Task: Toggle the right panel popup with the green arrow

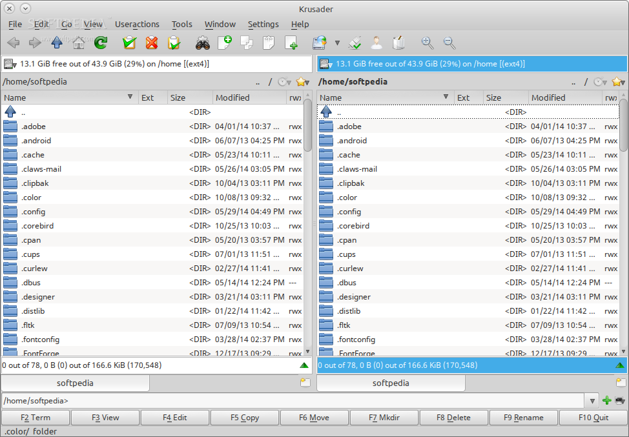Action: [620, 365]
